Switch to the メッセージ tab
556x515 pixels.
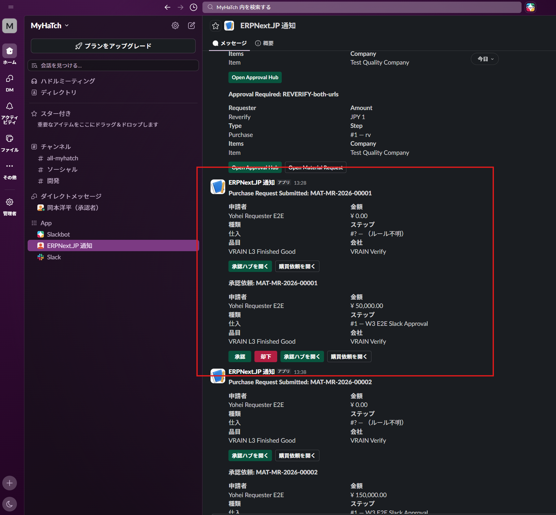click(x=229, y=43)
